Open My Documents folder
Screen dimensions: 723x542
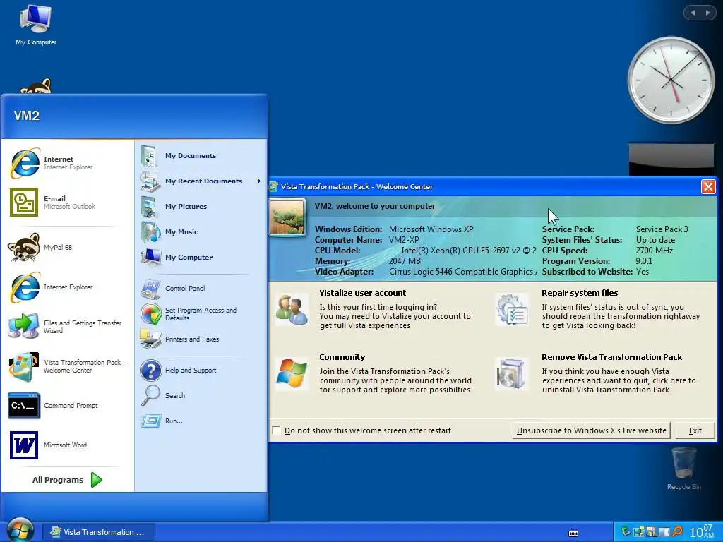[201, 156]
